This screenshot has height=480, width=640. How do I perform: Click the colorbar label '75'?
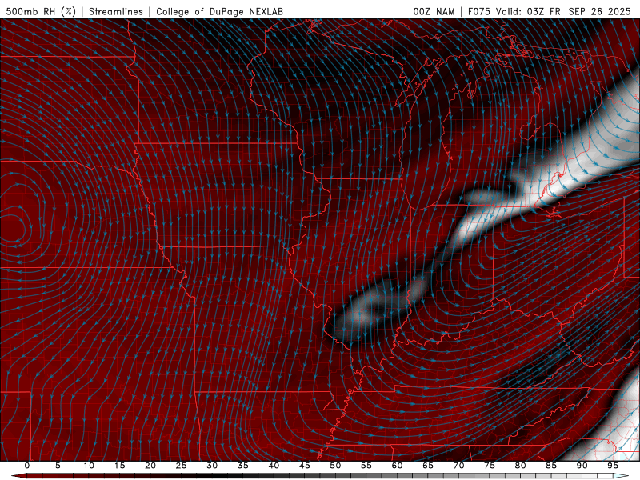[x=490, y=466]
